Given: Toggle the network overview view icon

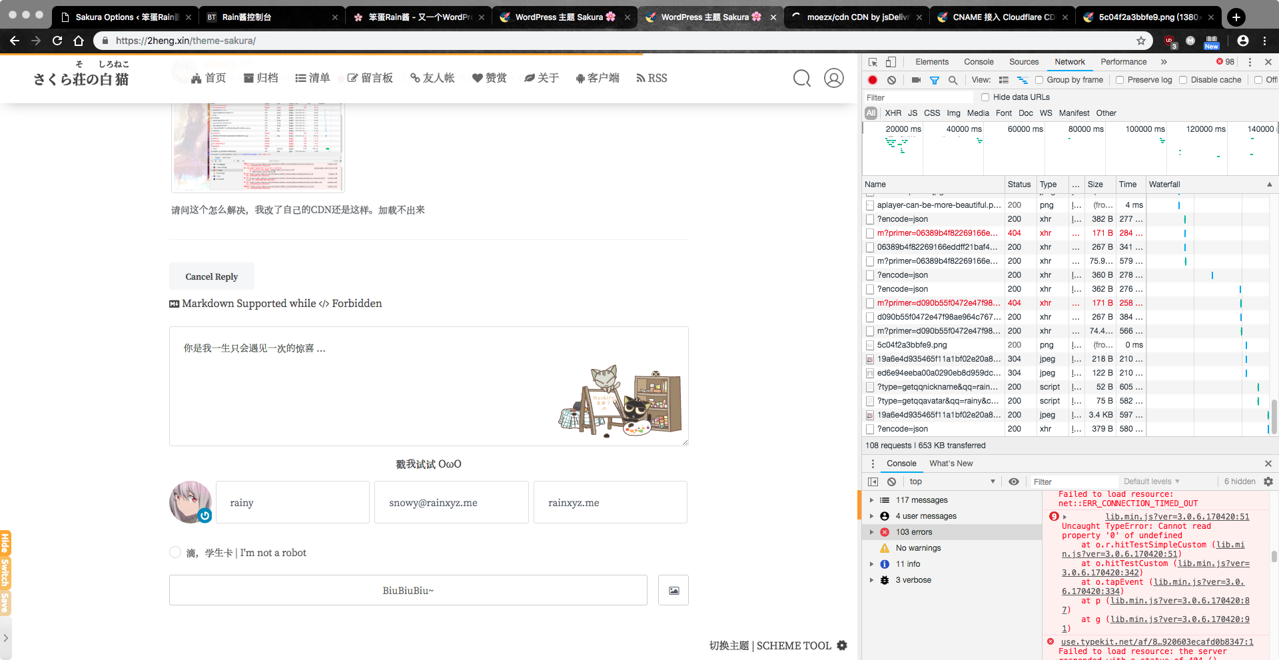Looking at the screenshot, I should [x=1022, y=80].
